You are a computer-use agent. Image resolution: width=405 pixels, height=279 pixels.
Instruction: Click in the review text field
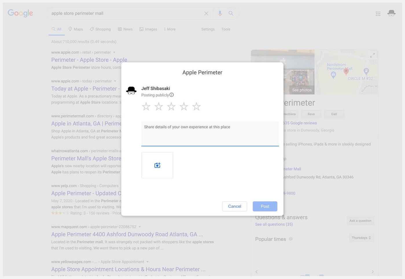click(210, 134)
